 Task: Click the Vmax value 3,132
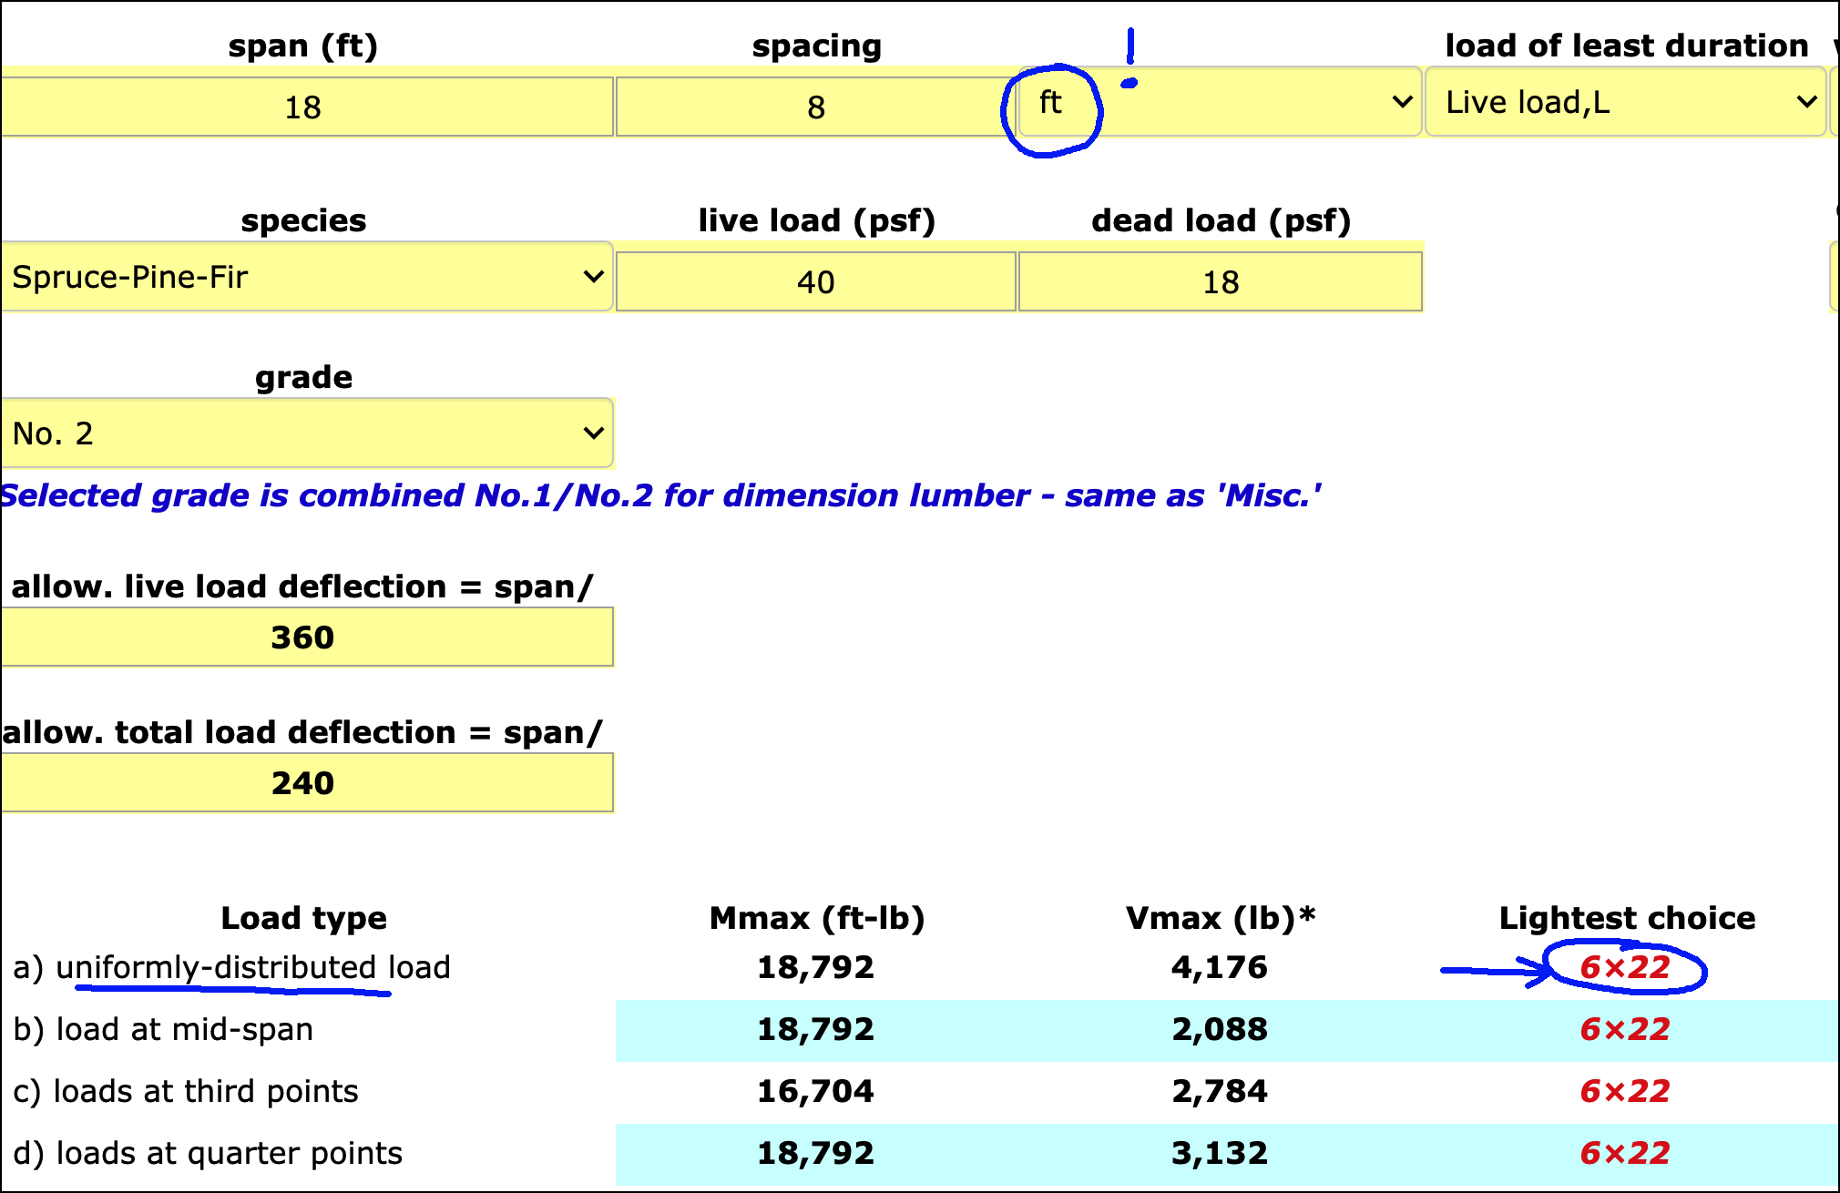pyautogui.click(x=1219, y=1153)
